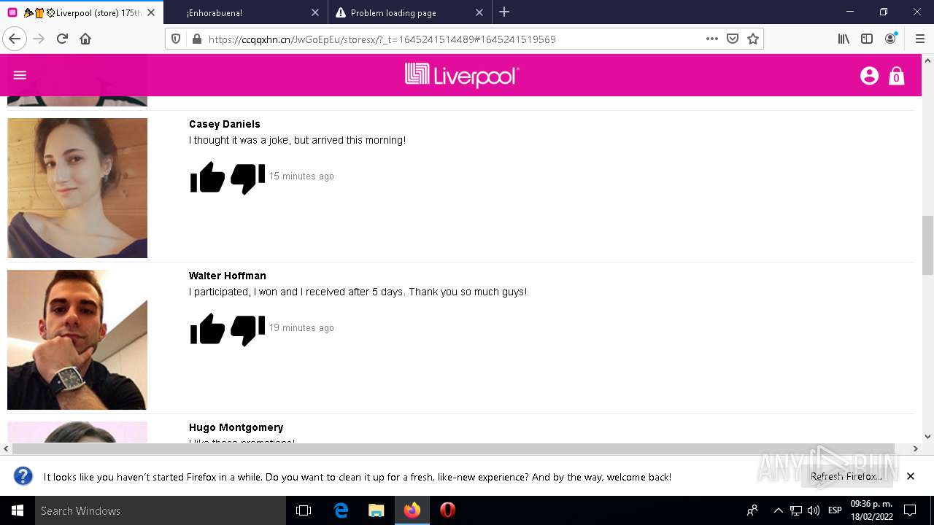
Task: Launch Microsoft Edge from the taskbar
Action: [341, 510]
